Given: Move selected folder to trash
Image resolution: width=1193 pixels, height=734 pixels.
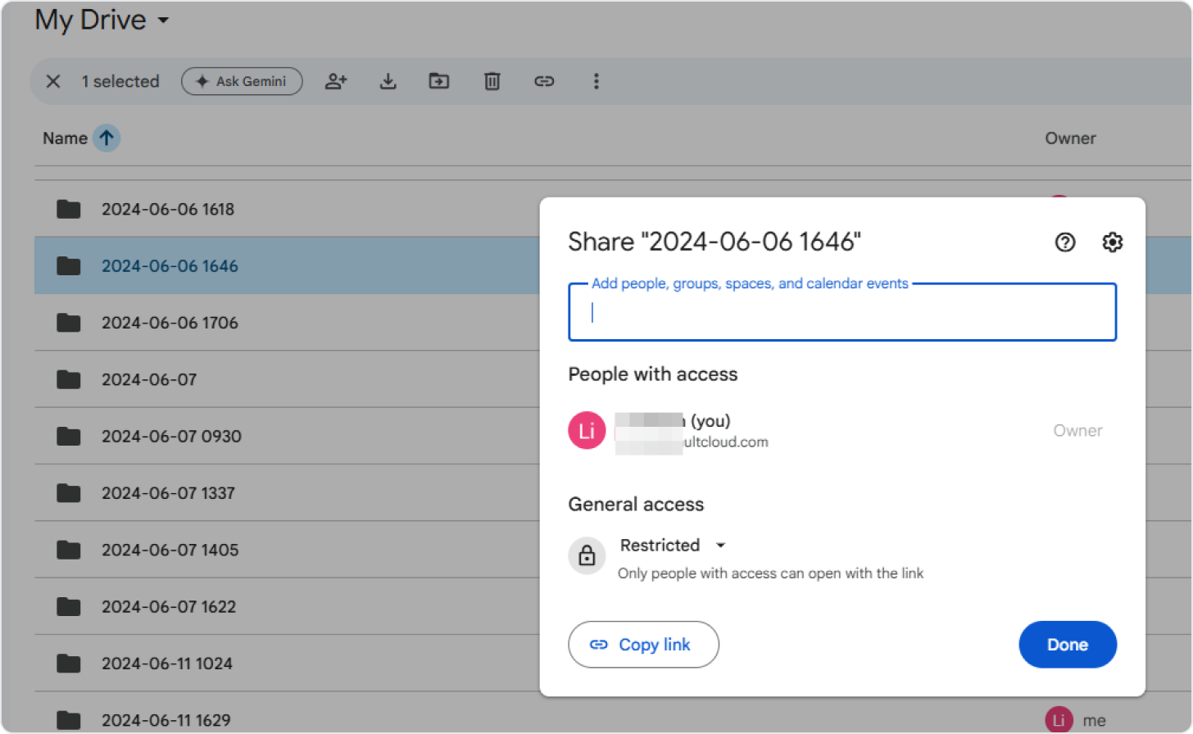Looking at the screenshot, I should click(x=492, y=81).
